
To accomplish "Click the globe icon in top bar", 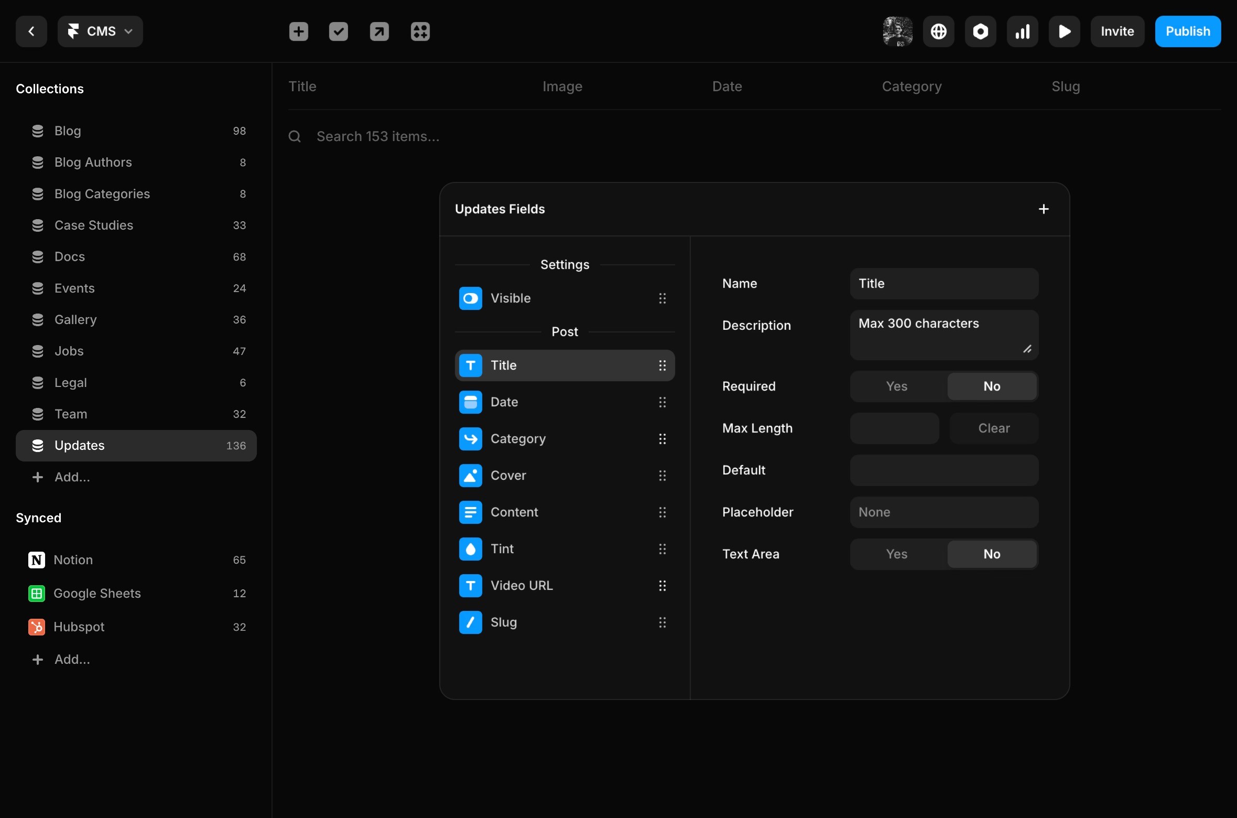I will click(938, 31).
